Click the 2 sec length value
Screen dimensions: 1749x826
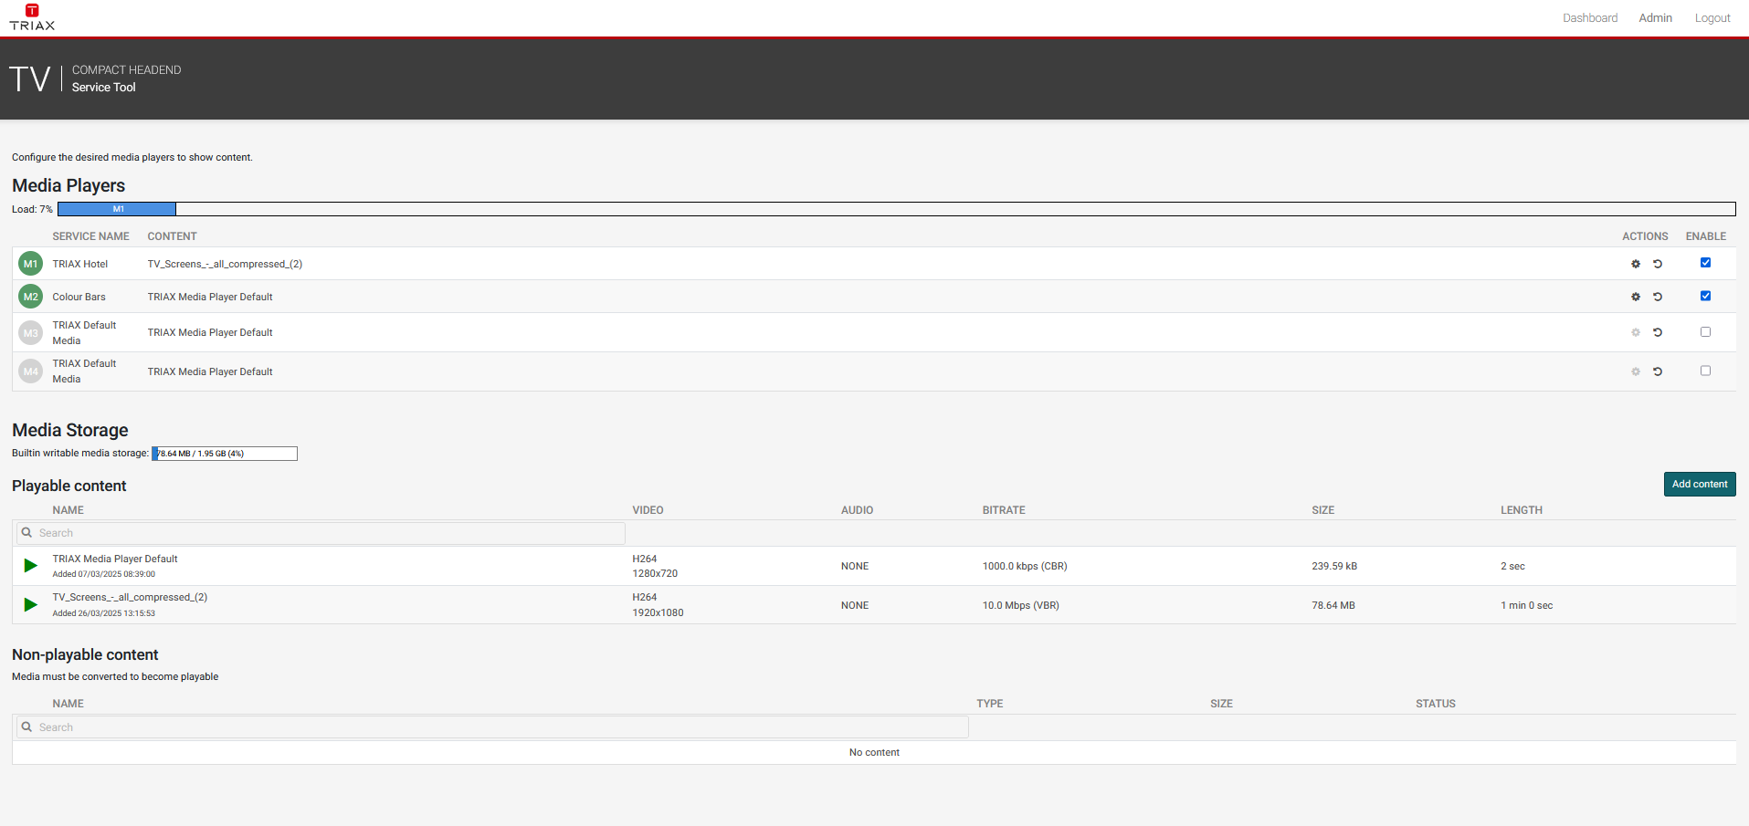pos(1512,566)
